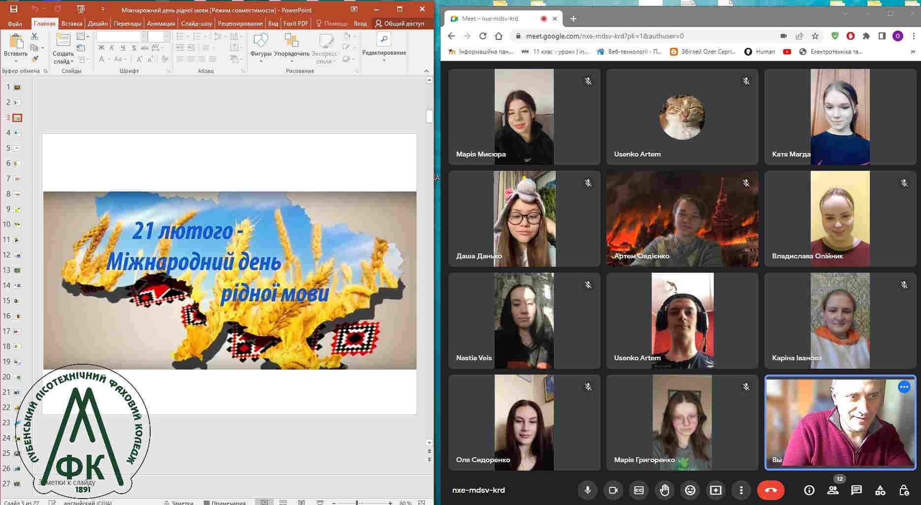Turn off microphone in Google Meet
Image resolution: width=921 pixels, height=505 pixels.
tap(587, 490)
